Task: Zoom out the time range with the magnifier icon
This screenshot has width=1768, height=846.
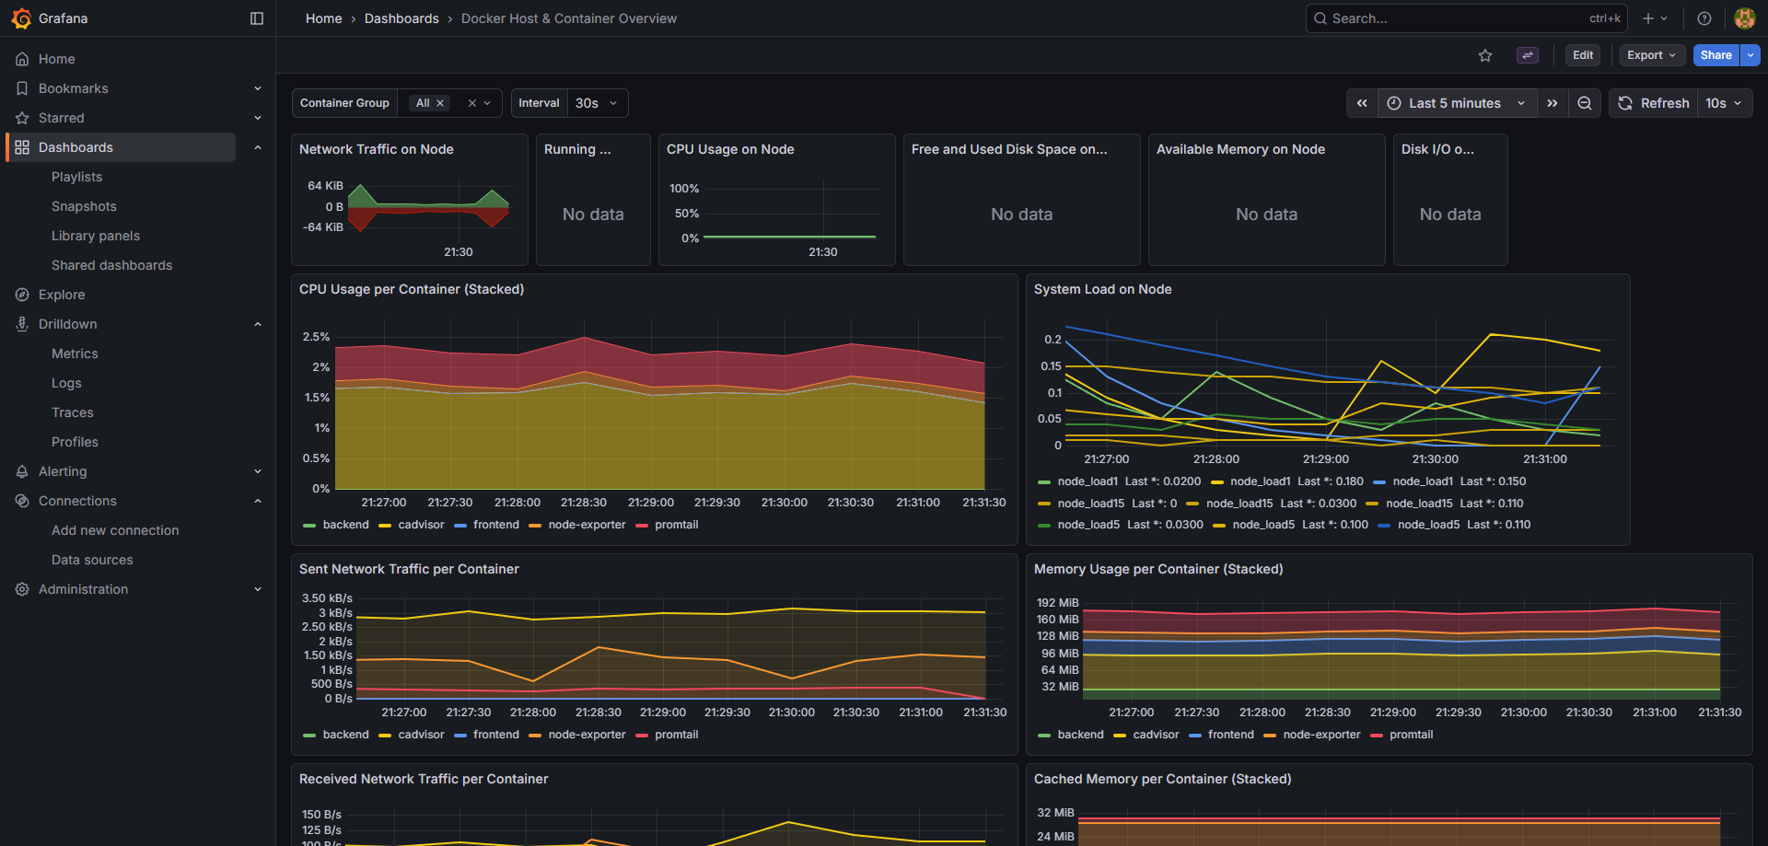Action: 1585,103
